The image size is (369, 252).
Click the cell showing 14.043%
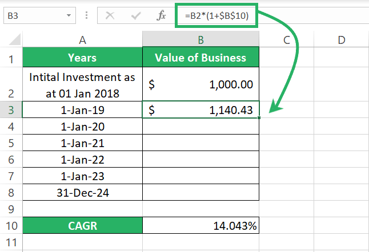point(200,225)
